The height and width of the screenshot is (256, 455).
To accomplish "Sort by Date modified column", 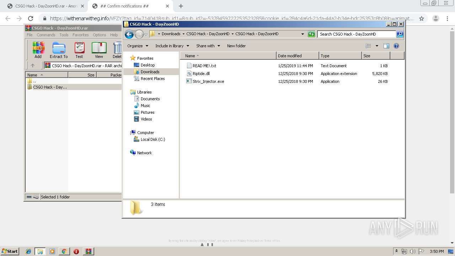I will [x=298, y=56].
